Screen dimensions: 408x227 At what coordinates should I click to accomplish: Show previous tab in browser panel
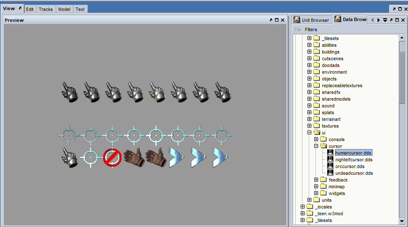pyautogui.click(x=373, y=20)
